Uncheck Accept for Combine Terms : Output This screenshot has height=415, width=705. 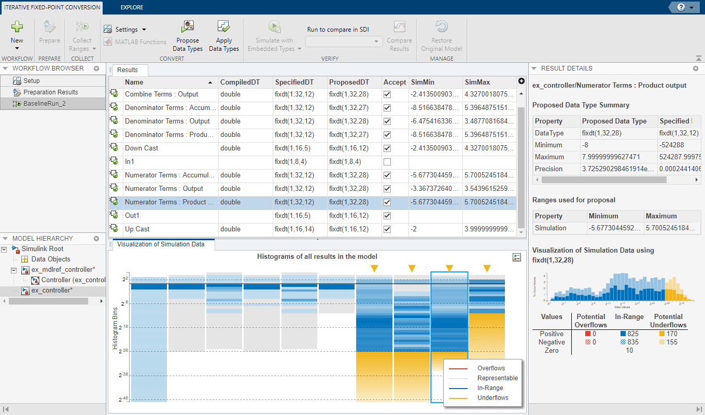387,94
